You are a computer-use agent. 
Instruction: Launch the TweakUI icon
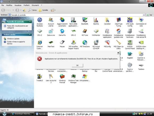pyautogui.click(x=40, y=78)
